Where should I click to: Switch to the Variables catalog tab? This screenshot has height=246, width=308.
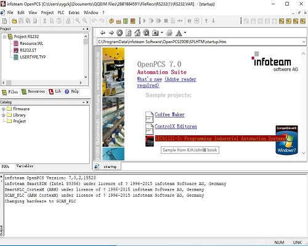pos(25,166)
